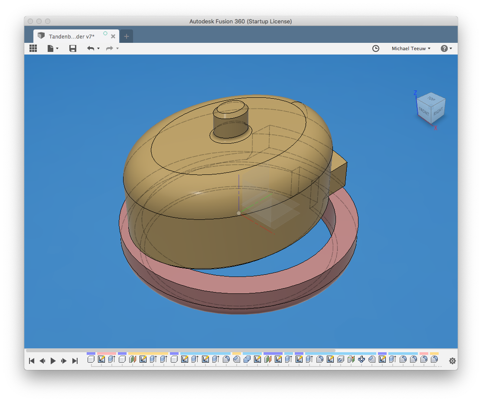482x402 pixels.
Task: Click the timeline horizontal scrollbar
Action: [x=180, y=351]
